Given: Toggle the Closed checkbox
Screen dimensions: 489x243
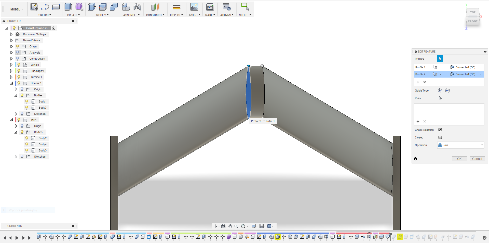Looking at the screenshot, I should (440, 137).
